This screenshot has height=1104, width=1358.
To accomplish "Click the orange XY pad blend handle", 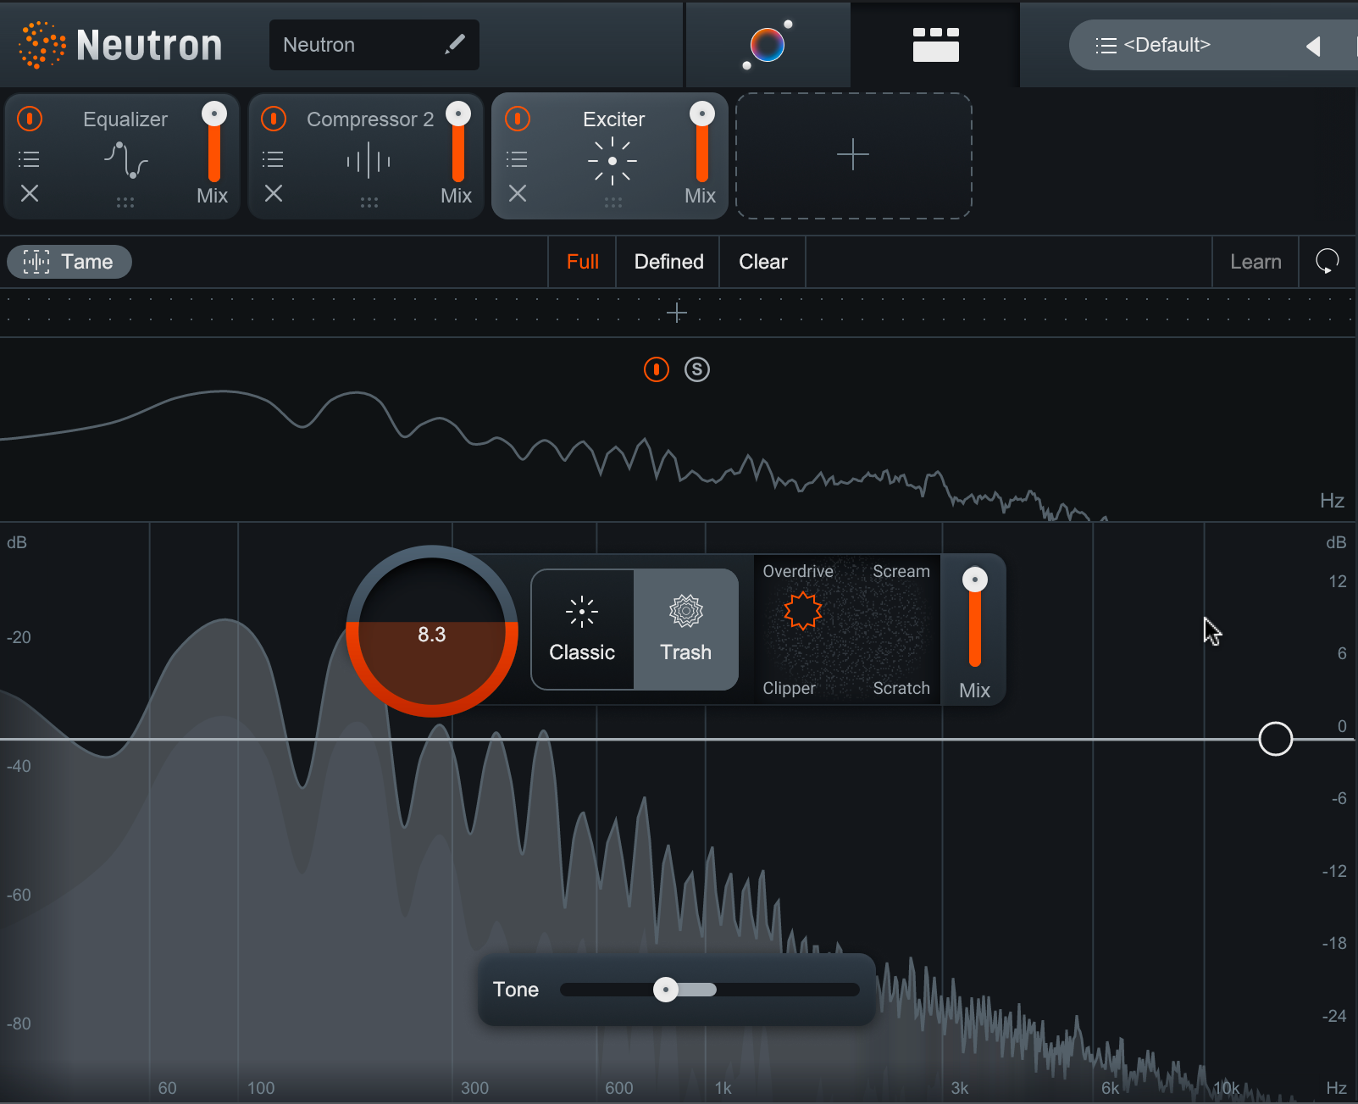I will (803, 610).
